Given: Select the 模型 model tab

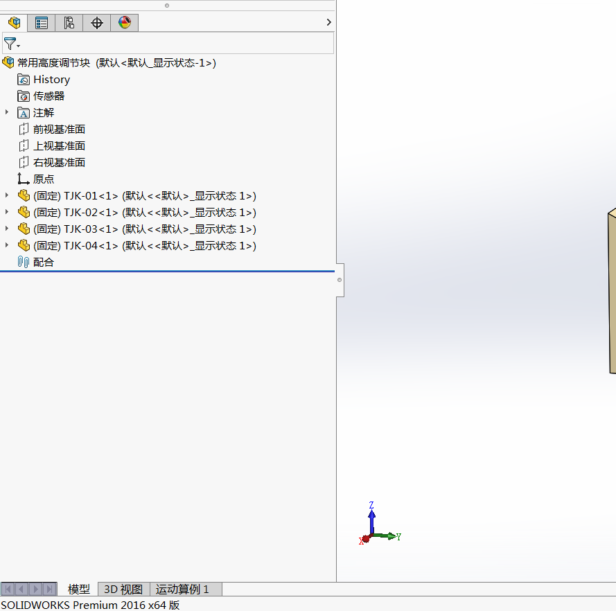Looking at the screenshot, I should click(79, 590).
